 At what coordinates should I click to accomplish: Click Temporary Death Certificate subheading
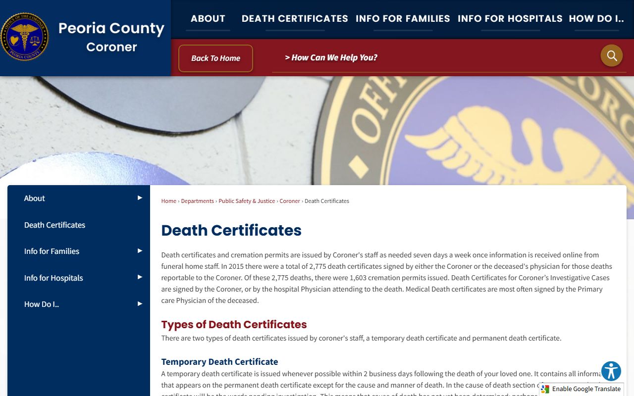point(219,361)
